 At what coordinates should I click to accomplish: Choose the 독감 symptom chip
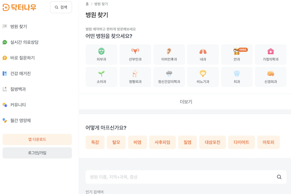pyautogui.click(x=95, y=142)
